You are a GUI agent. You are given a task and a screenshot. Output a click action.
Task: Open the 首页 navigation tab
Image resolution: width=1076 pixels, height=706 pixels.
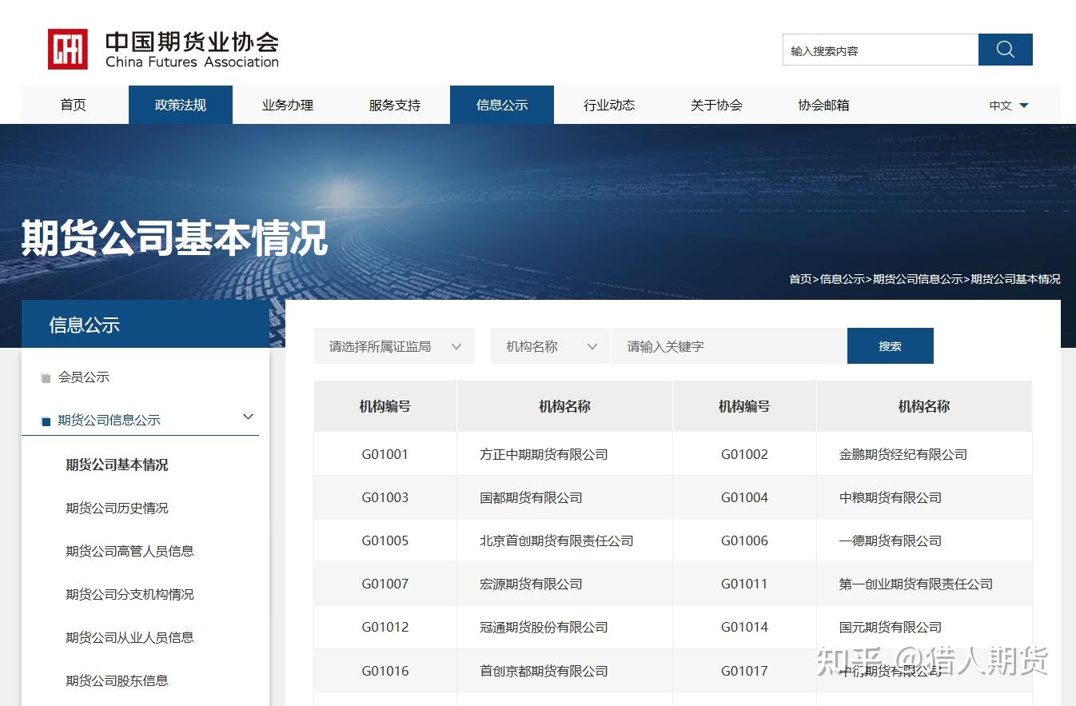74,105
